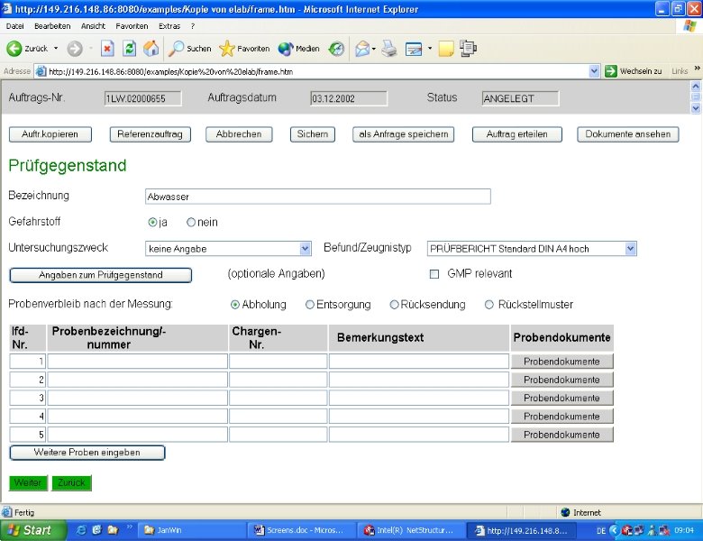Select Rückstellmuster radio option

coord(489,305)
